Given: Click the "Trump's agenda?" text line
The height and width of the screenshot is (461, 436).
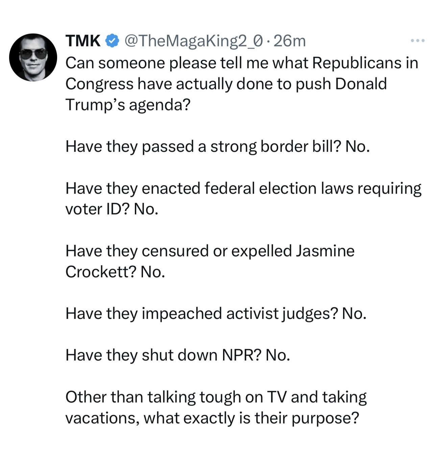Looking at the screenshot, I should coord(128,105).
